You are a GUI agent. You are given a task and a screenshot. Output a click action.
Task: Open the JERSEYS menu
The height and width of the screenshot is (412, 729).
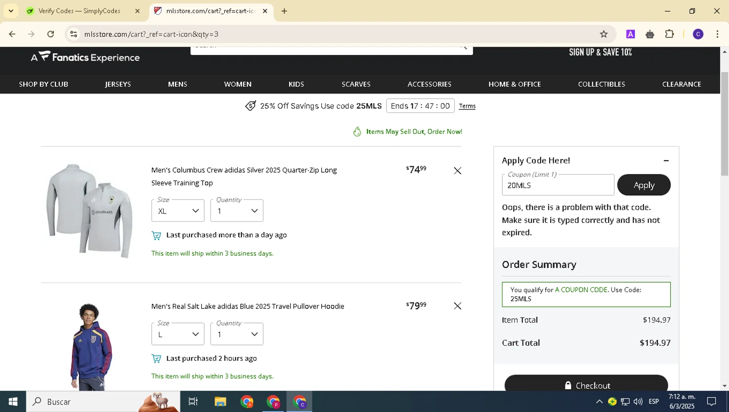point(118,84)
